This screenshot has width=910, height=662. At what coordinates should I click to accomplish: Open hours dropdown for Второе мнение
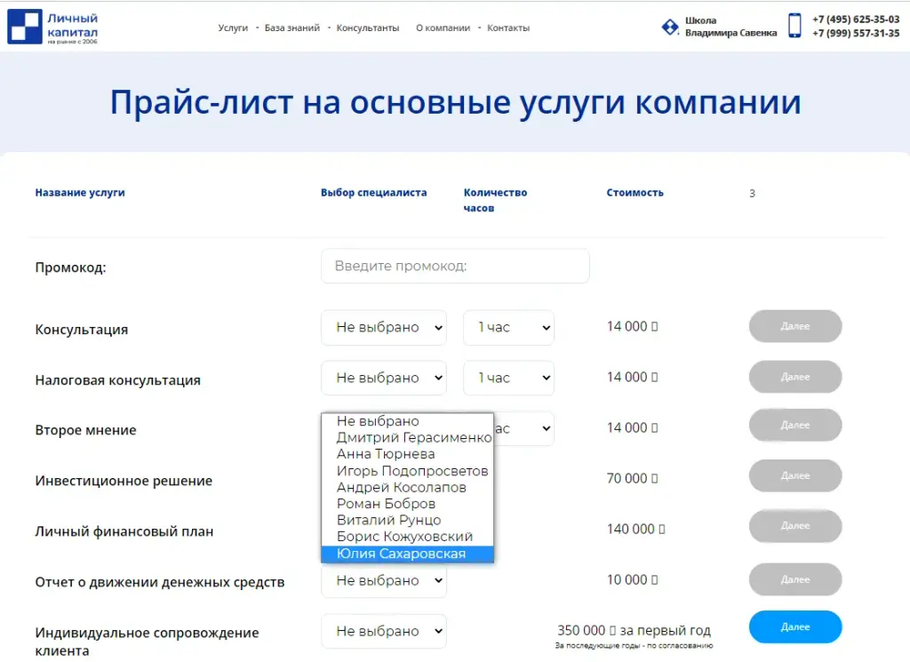coord(524,429)
